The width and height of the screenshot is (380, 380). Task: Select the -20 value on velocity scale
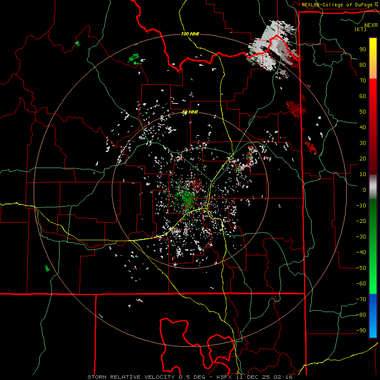(361, 221)
